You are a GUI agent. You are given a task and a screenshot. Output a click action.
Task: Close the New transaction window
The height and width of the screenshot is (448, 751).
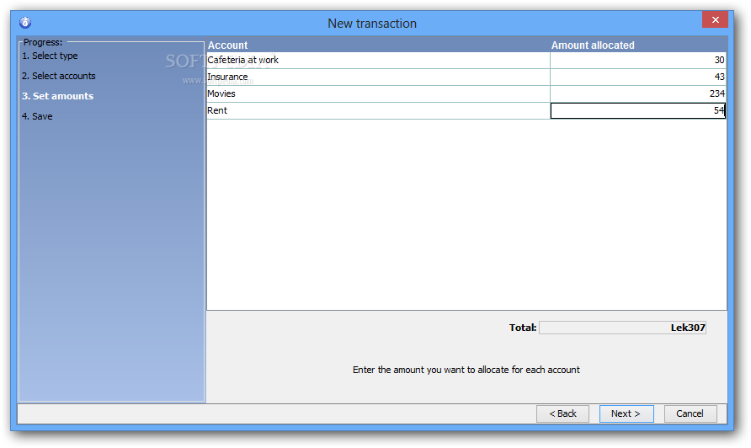click(x=715, y=19)
